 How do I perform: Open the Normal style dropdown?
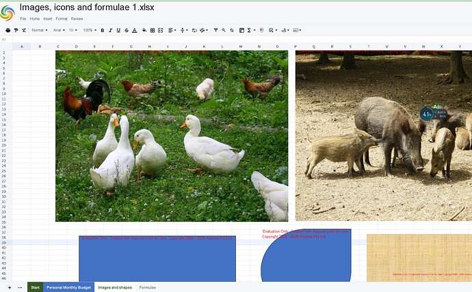coord(40,30)
